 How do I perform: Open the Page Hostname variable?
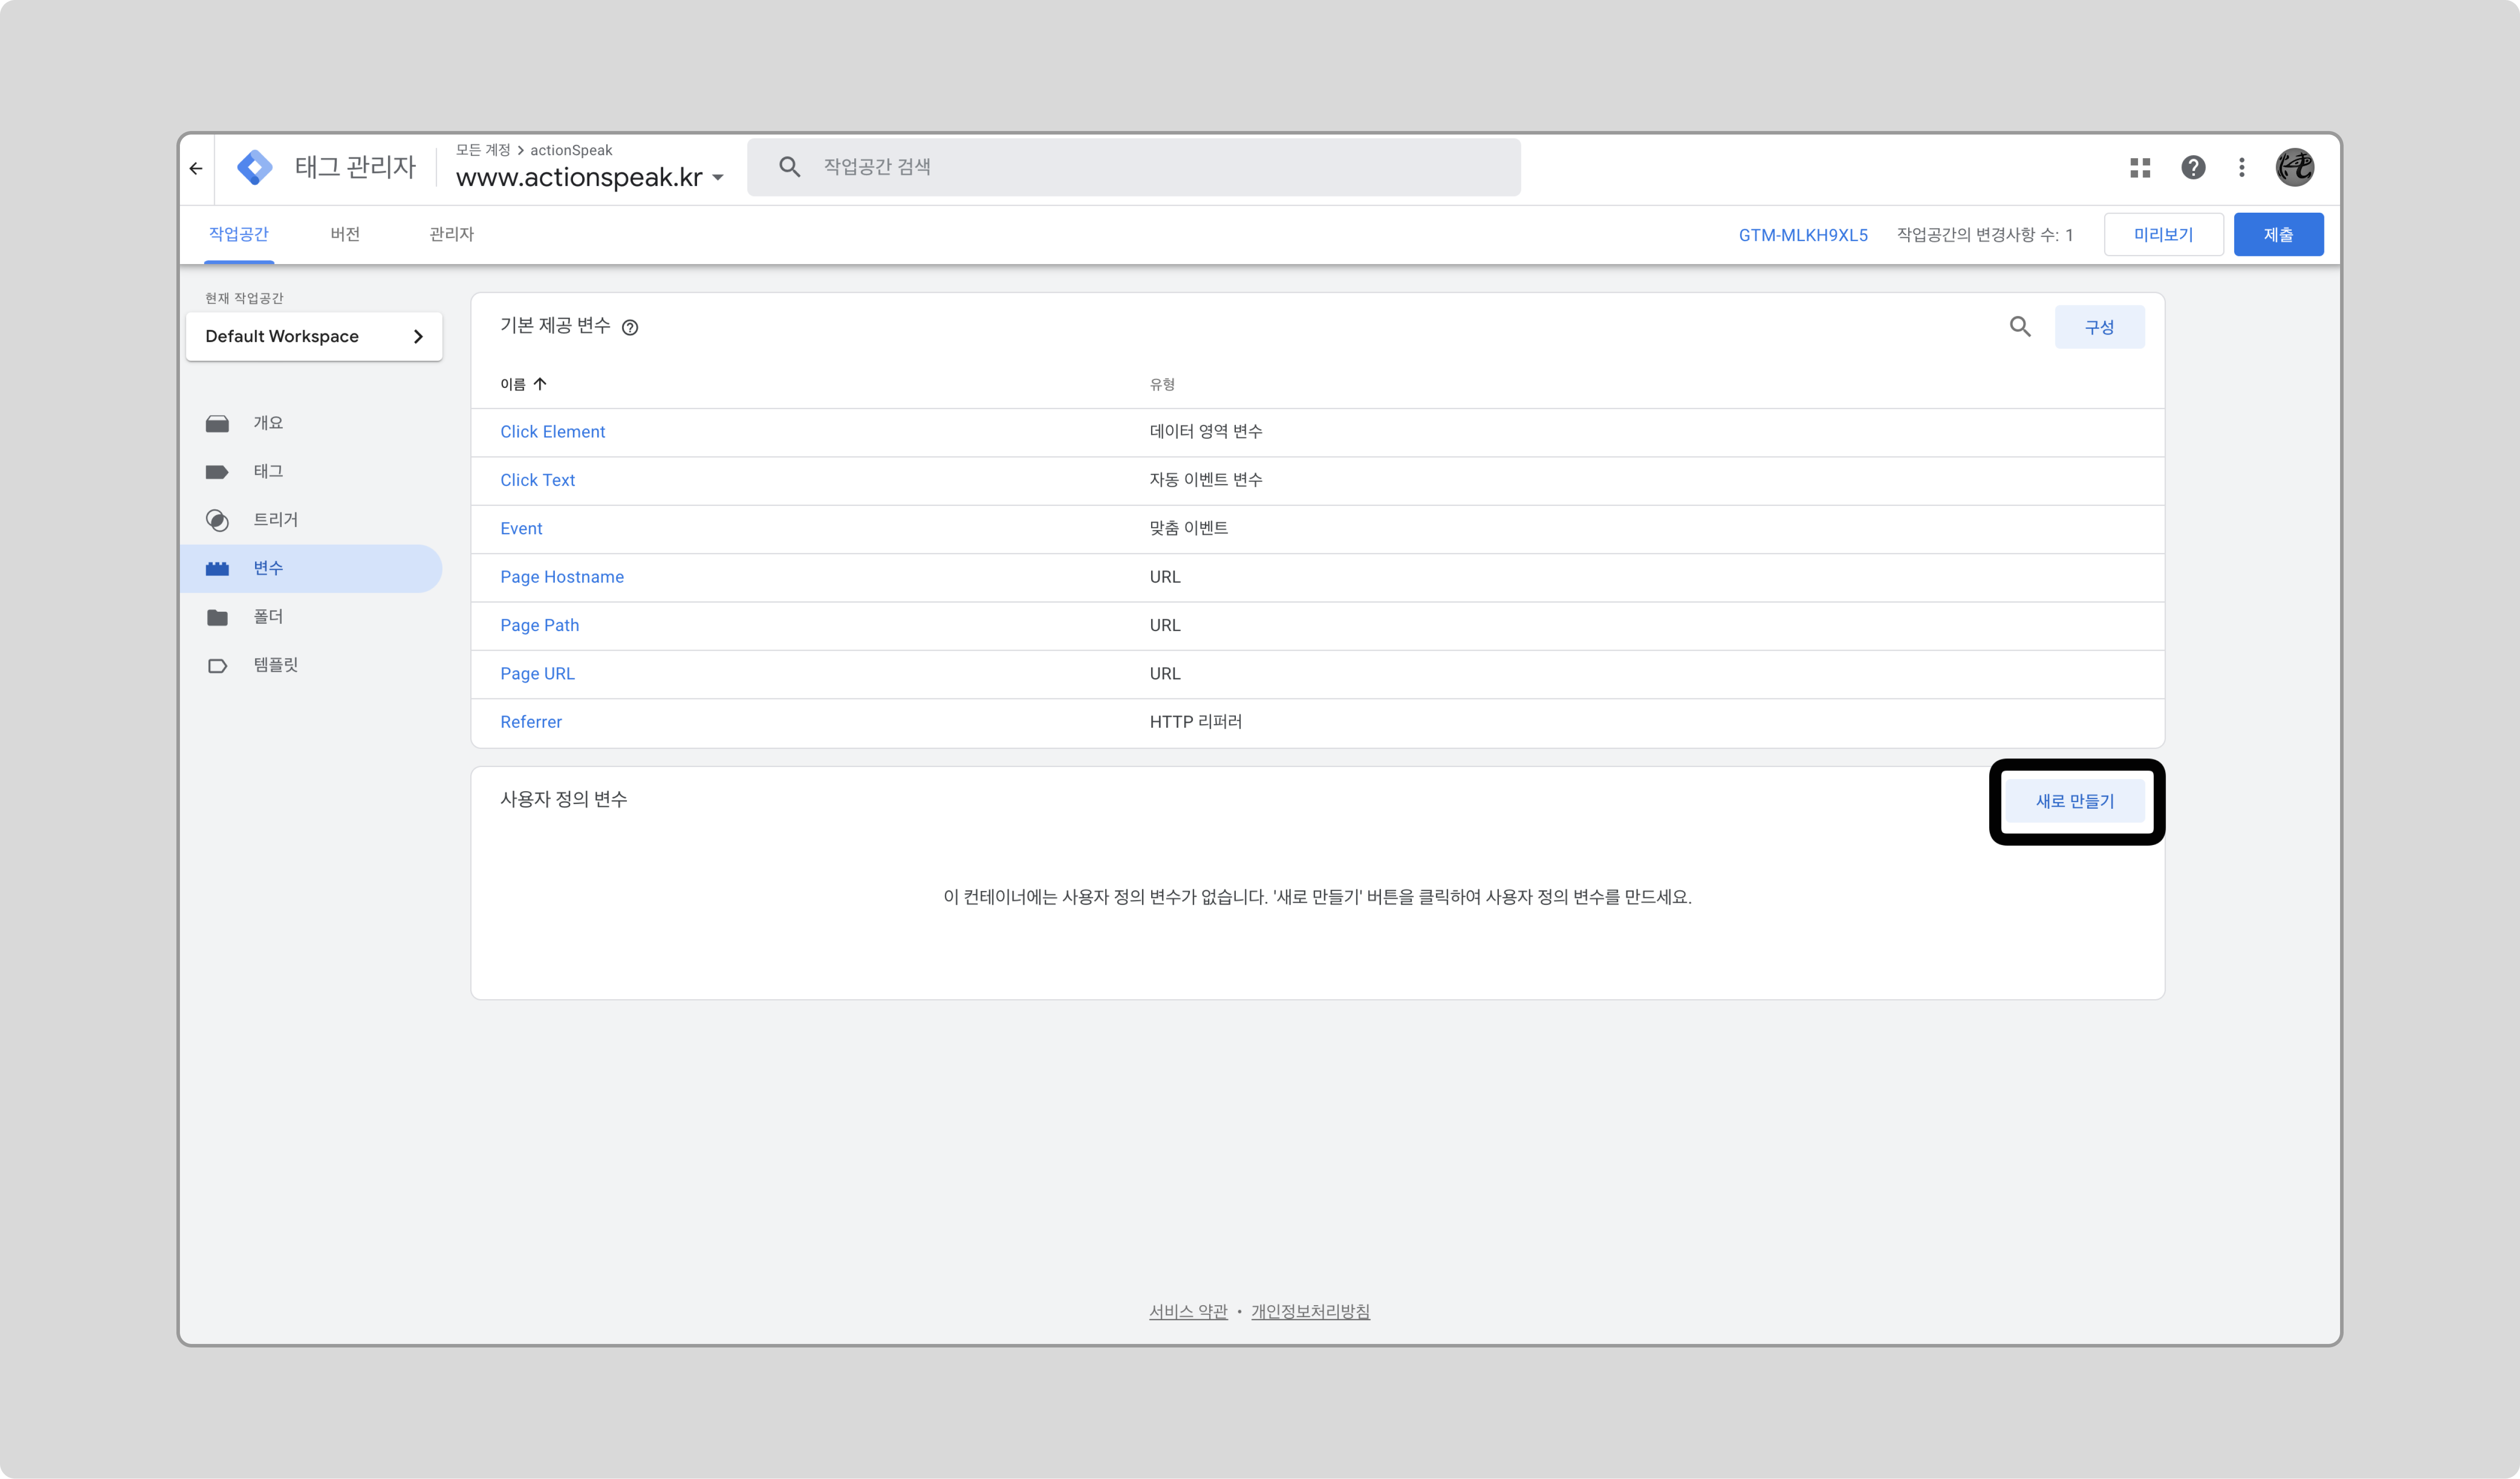click(562, 577)
